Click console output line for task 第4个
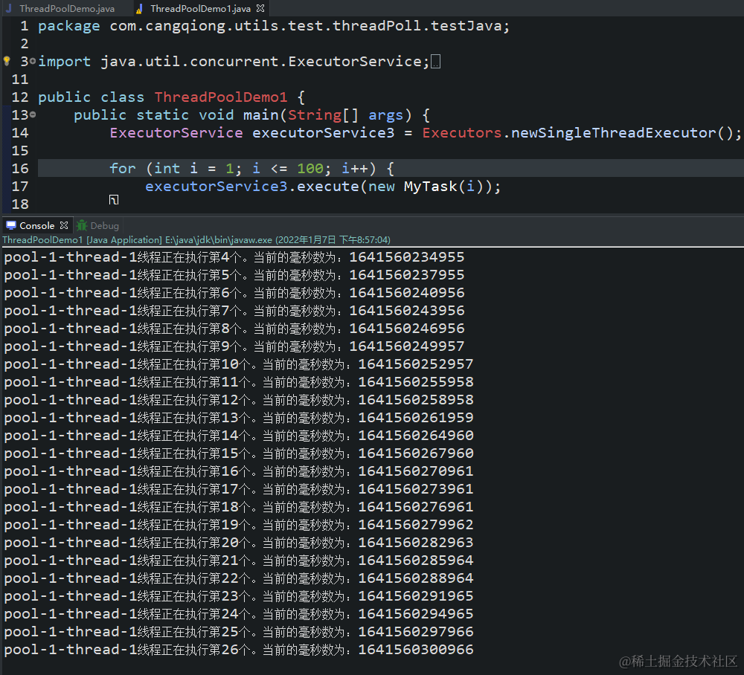The height and width of the screenshot is (675, 744). tap(234, 257)
